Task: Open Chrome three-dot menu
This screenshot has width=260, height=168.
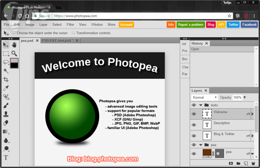Action: click(254, 16)
